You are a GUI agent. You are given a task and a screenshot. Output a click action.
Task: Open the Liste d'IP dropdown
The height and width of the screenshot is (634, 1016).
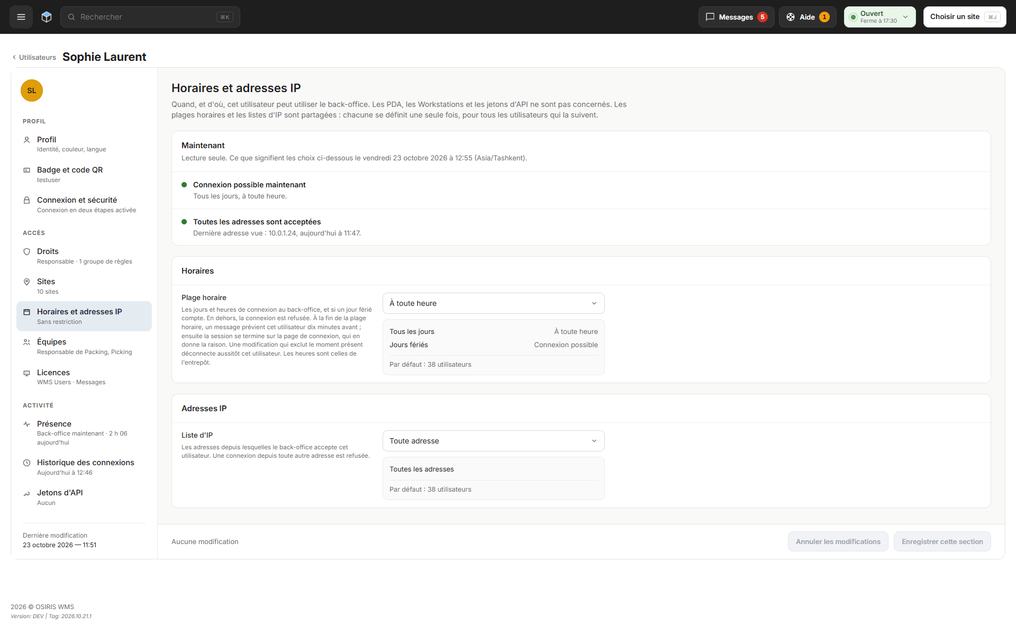tap(493, 441)
